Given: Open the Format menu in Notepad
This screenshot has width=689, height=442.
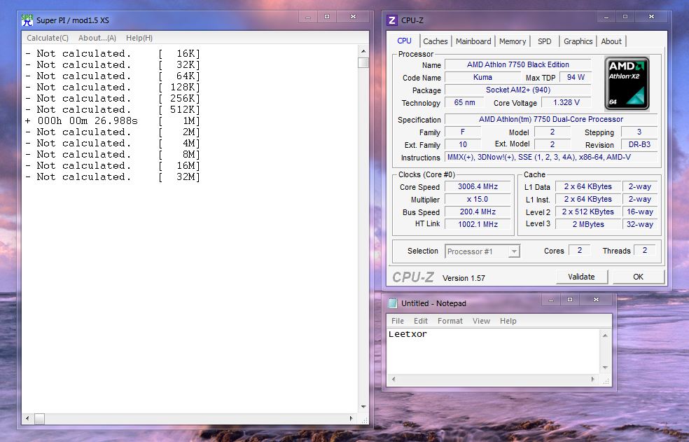Looking at the screenshot, I should click(450, 321).
